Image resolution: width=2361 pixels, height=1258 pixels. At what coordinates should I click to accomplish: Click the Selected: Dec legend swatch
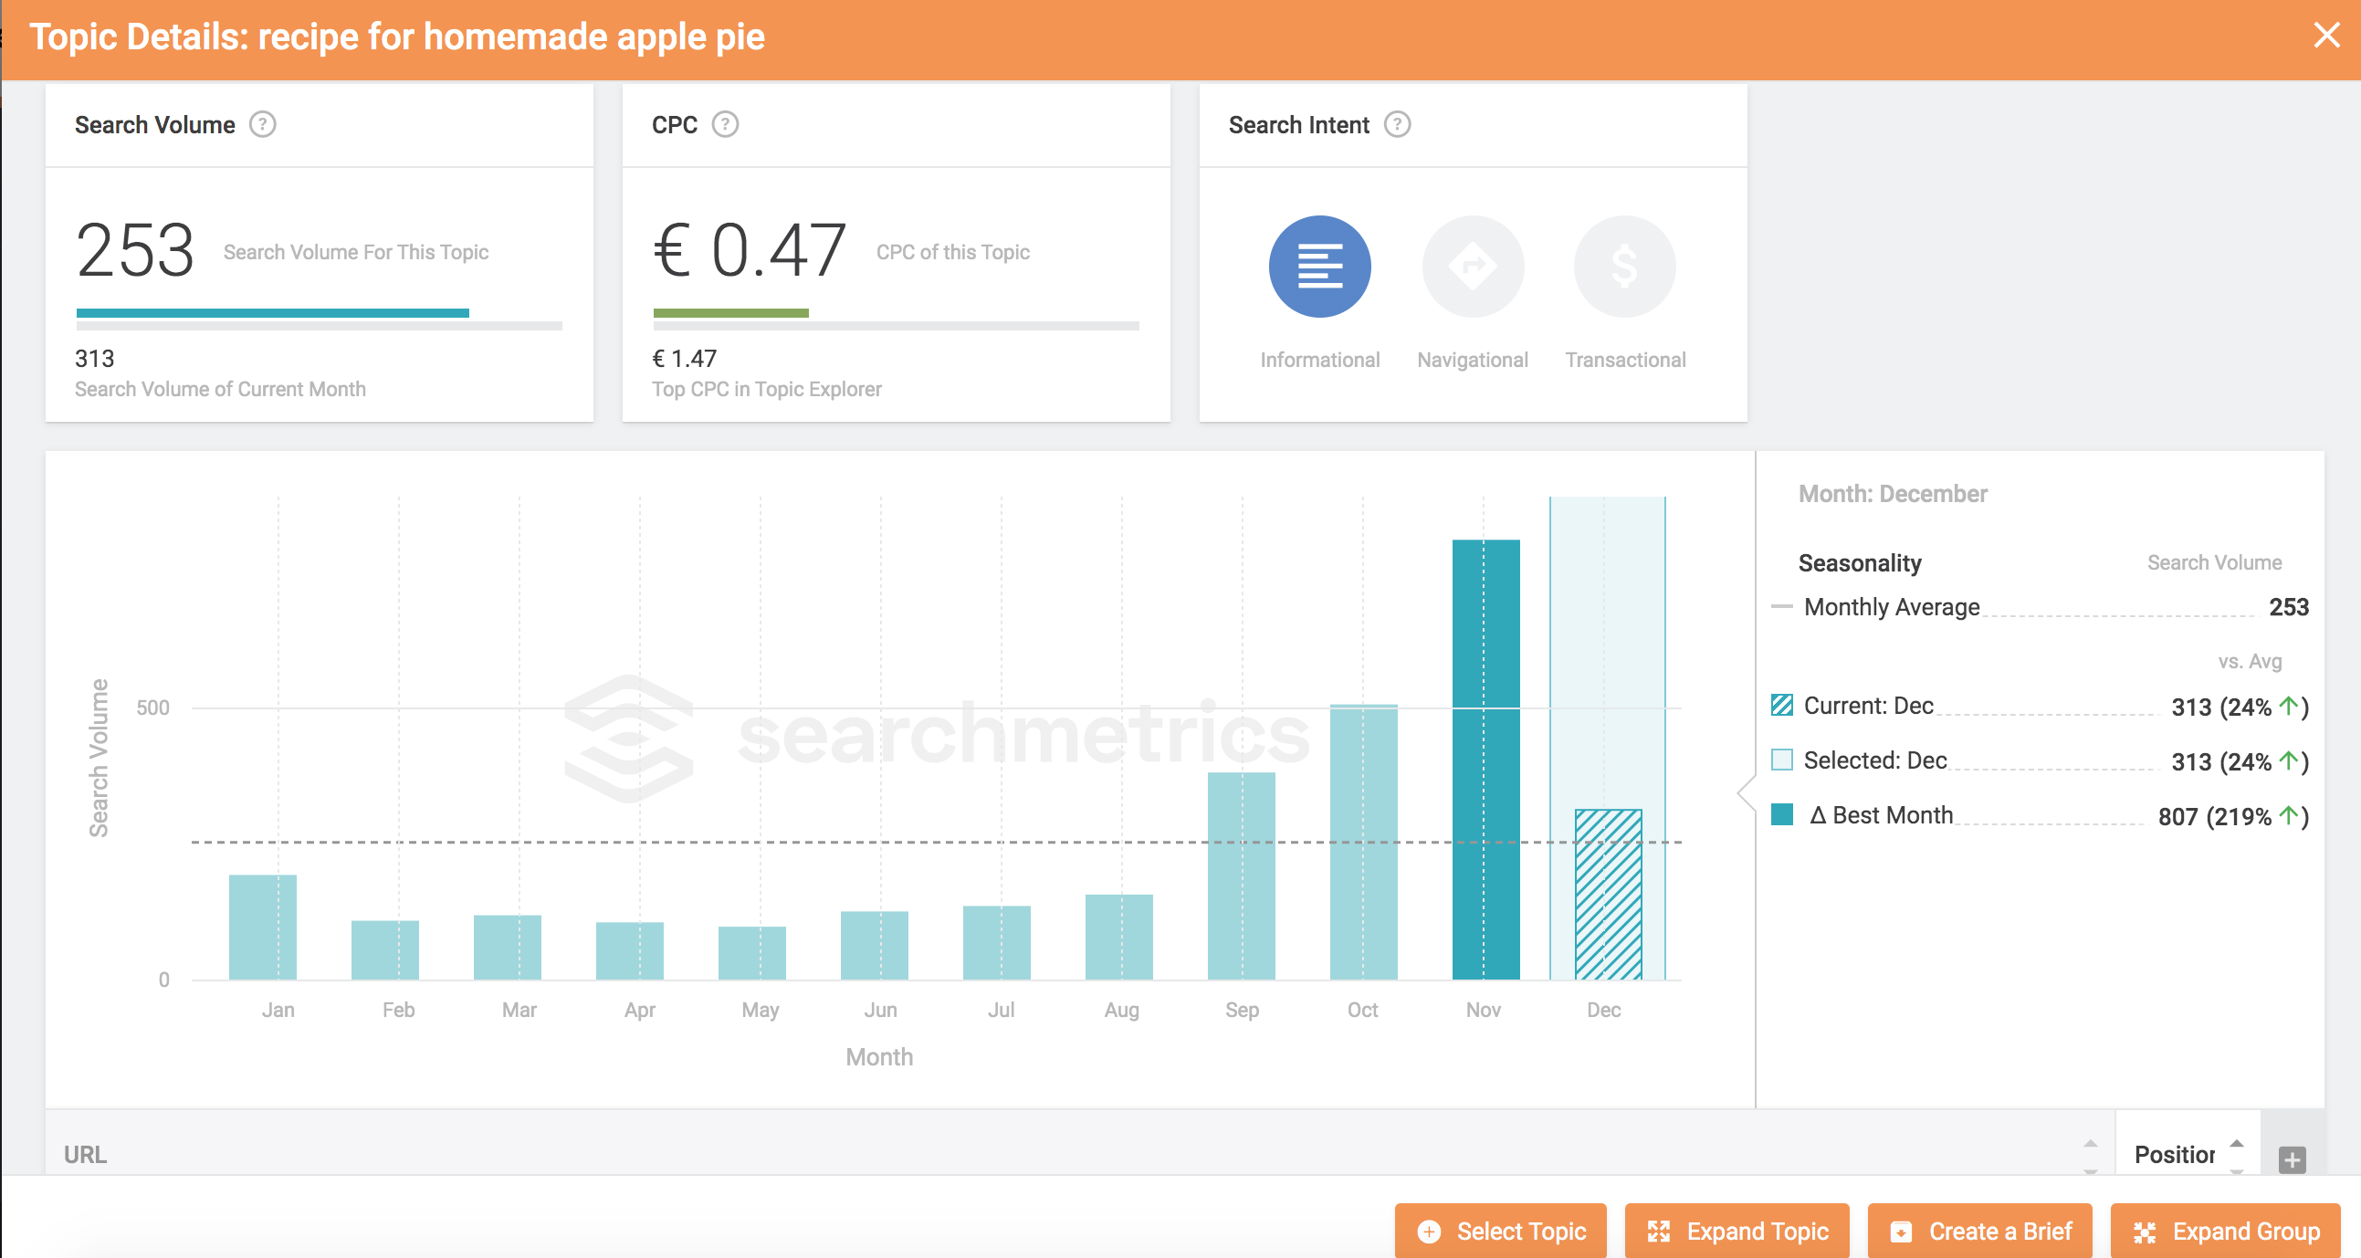[x=1782, y=760]
